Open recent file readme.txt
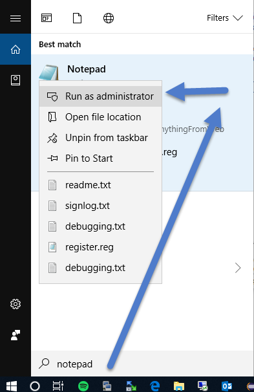254x392 pixels. click(100, 185)
